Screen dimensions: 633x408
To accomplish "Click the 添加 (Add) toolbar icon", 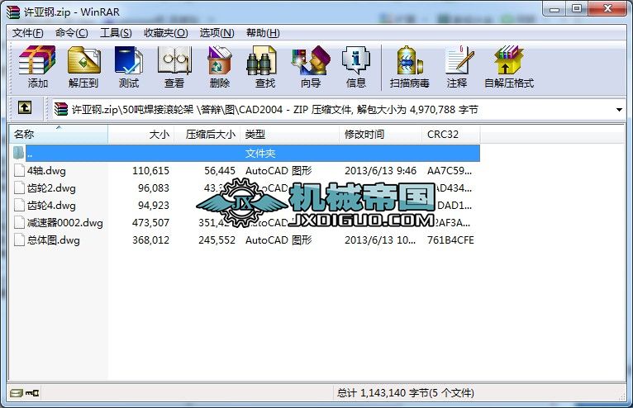I will pyautogui.click(x=37, y=67).
